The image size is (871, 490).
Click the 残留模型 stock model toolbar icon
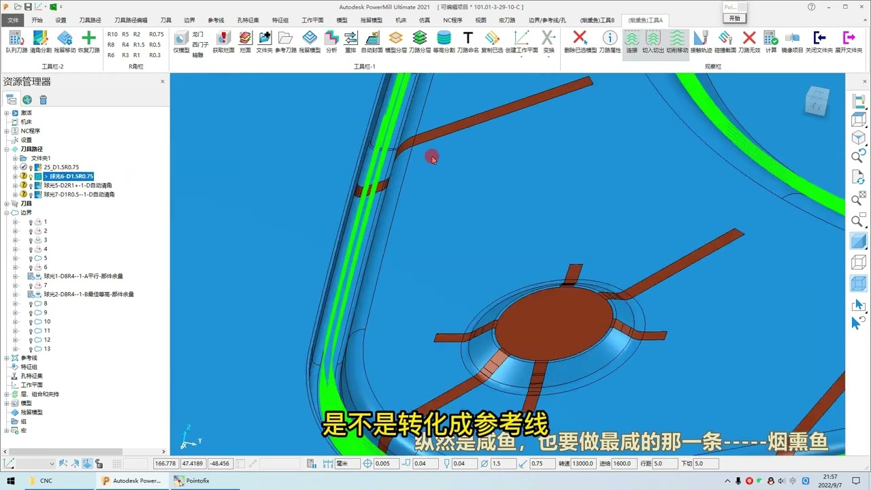pos(310,42)
